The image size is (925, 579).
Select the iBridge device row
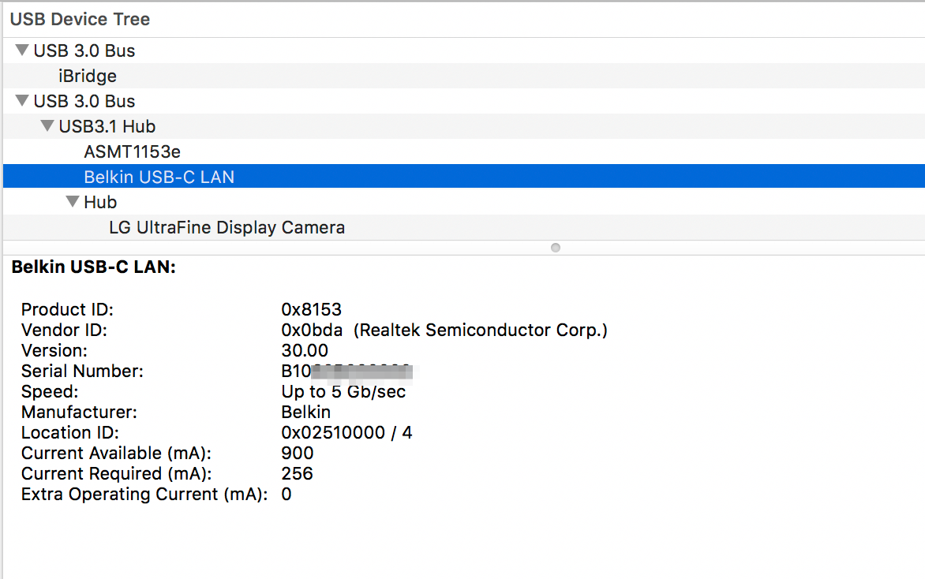463,76
